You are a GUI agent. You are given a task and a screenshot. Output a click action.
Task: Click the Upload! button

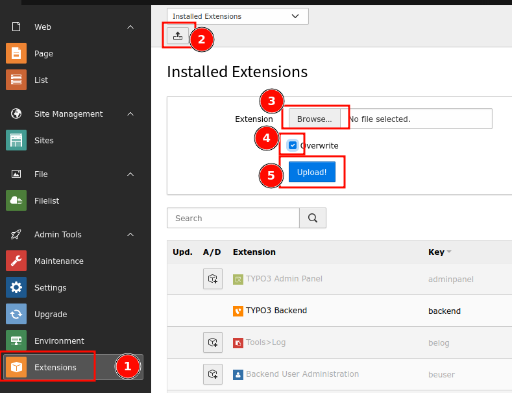[x=312, y=172]
